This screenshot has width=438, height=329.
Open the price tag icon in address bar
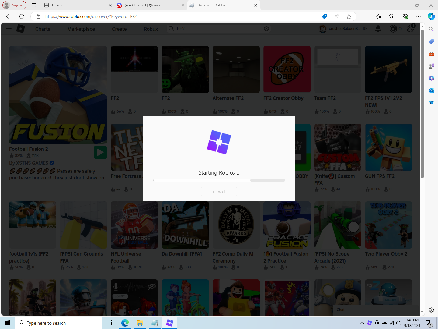325,16
